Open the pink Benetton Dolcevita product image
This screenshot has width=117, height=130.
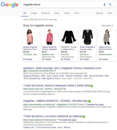click(50, 37)
